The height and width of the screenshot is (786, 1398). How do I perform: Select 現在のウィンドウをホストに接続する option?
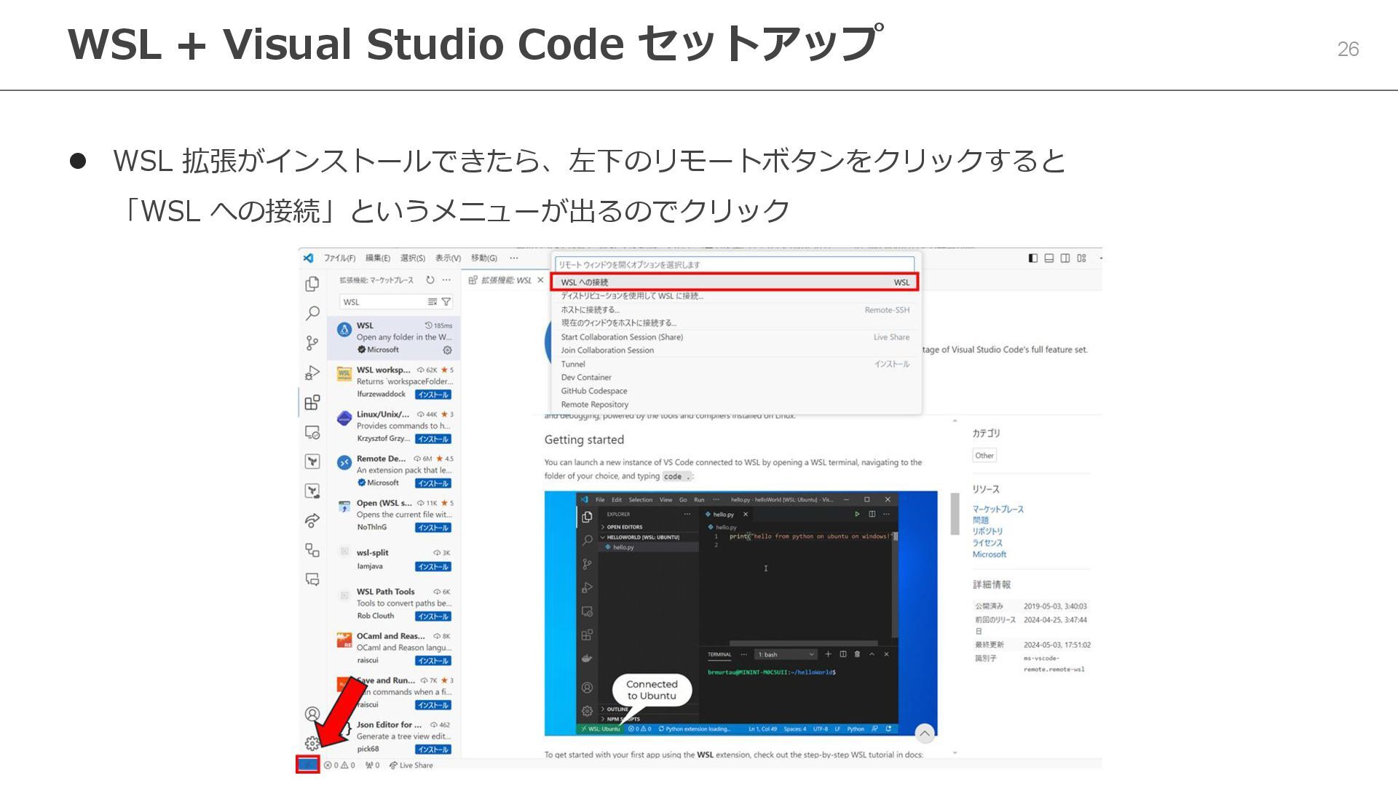click(735, 323)
